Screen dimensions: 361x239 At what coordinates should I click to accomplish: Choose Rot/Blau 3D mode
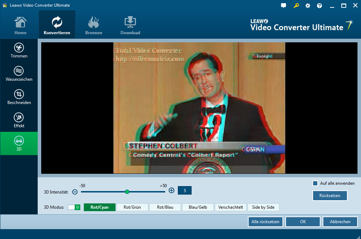click(x=165, y=207)
